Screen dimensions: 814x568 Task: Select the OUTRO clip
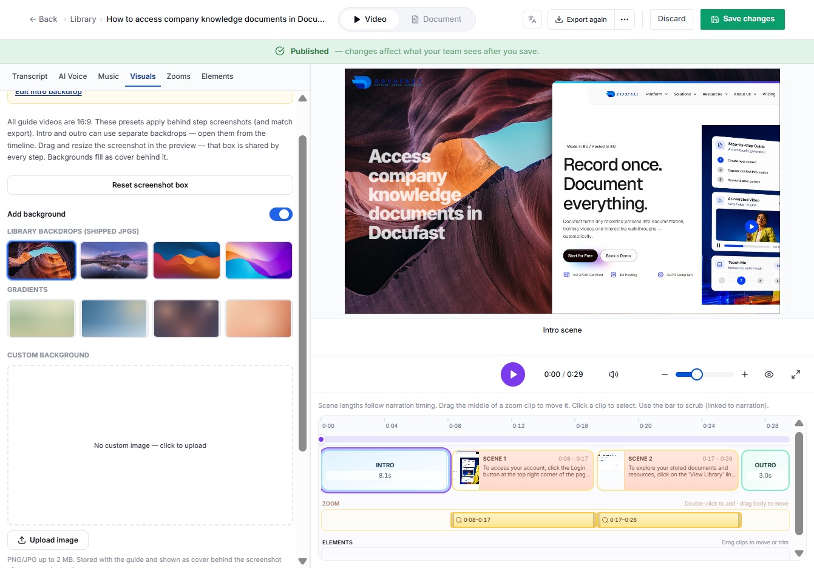[765, 470]
